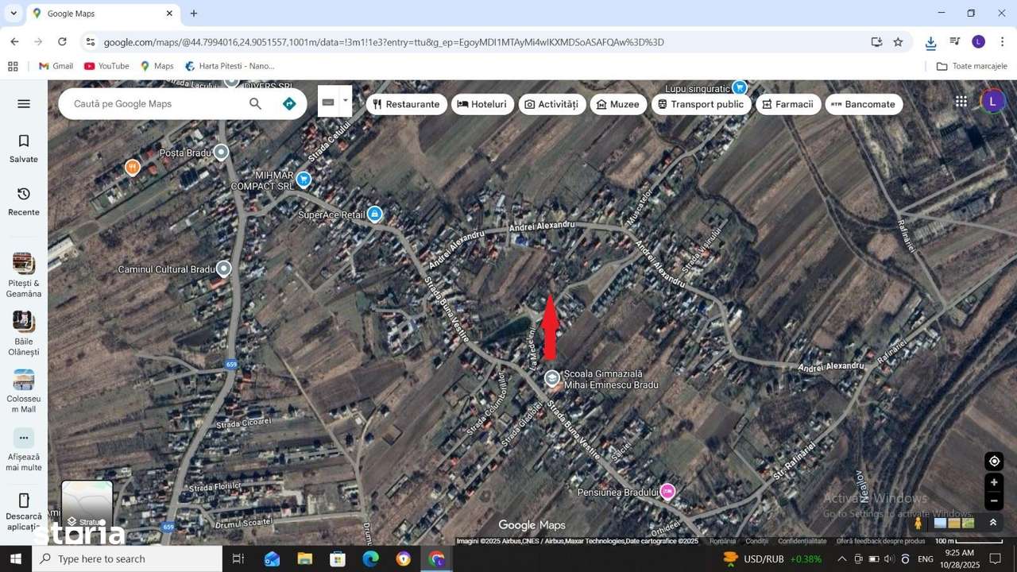The width and height of the screenshot is (1017, 572).
Task: Open the main hamburger menu
Action: click(x=23, y=103)
